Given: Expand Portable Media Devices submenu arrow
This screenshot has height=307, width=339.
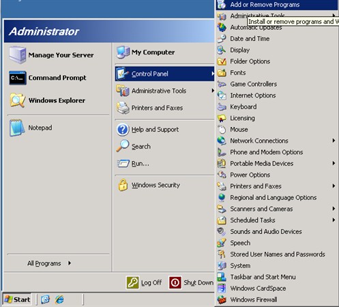Looking at the screenshot, I should (x=334, y=163).
